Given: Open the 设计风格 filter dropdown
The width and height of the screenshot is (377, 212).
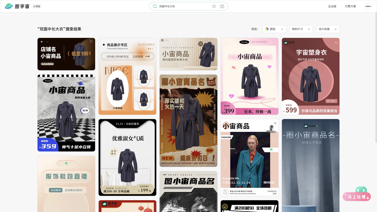Looking at the screenshot, I should pyautogui.click(x=328, y=29).
